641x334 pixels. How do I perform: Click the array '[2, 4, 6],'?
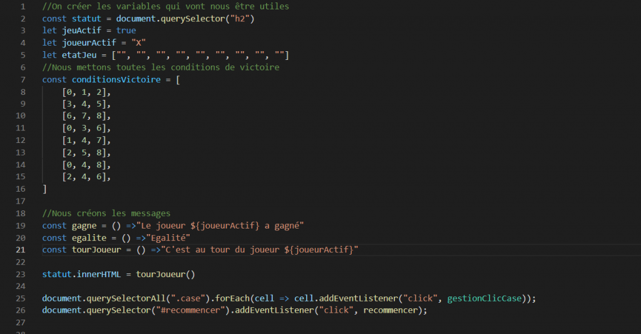click(86, 177)
